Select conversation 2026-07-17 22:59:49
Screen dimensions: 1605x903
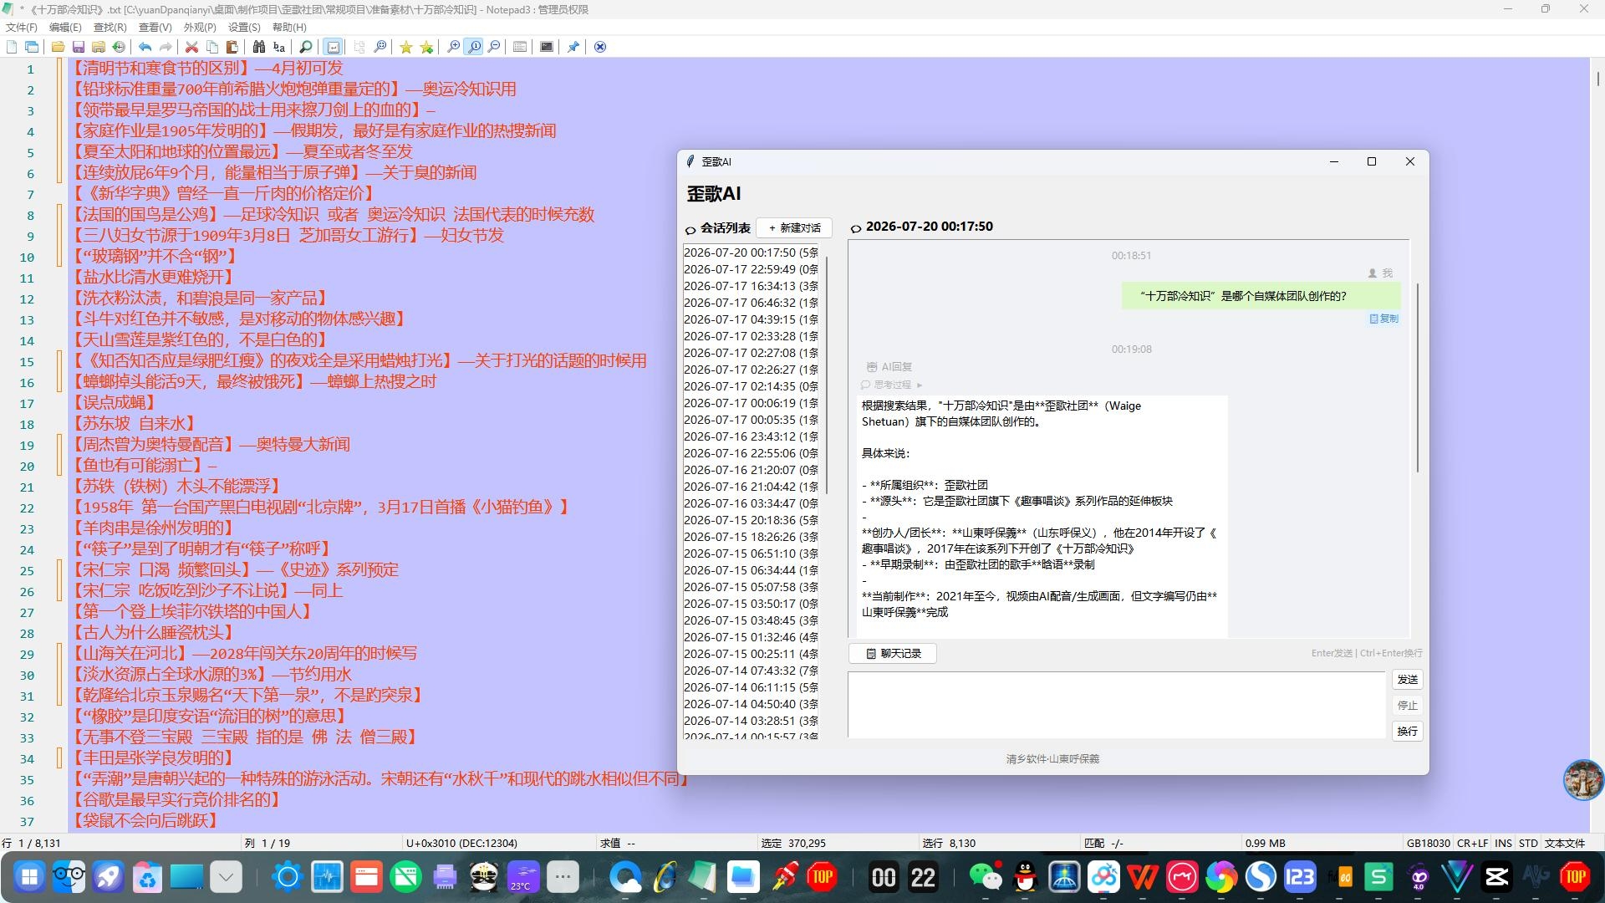pos(751,269)
